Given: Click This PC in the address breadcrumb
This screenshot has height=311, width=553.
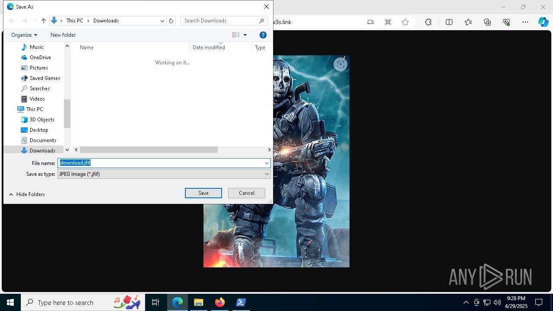Looking at the screenshot, I should (75, 21).
